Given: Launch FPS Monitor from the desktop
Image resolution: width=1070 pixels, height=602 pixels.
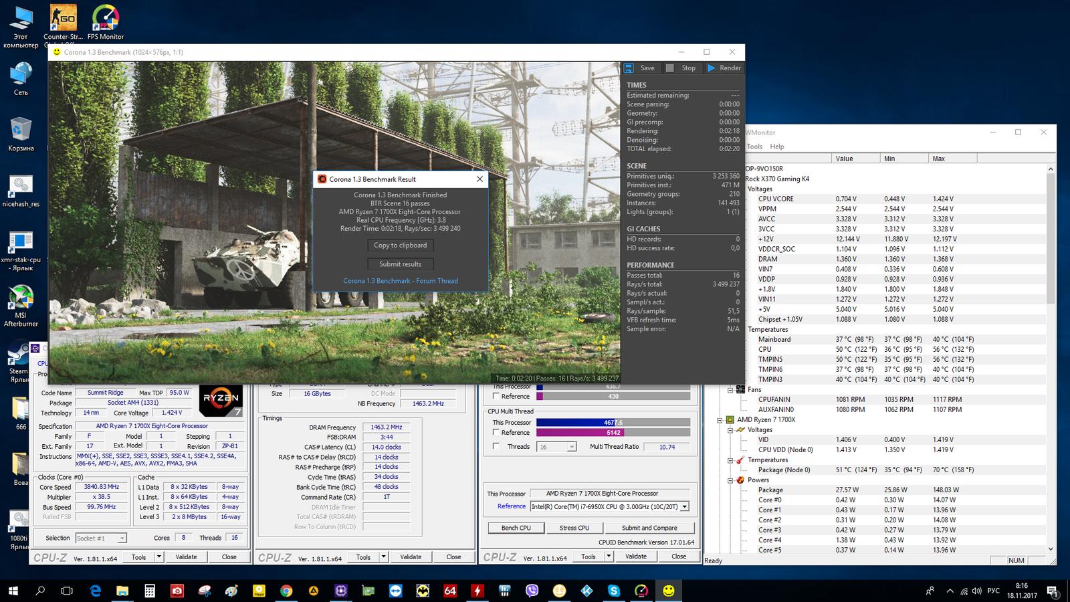Looking at the screenshot, I should (x=105, y=19).
